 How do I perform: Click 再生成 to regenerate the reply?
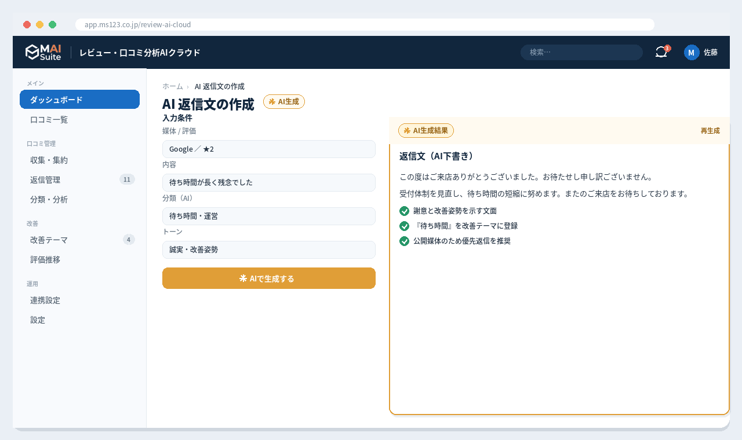tap(710, 130)
